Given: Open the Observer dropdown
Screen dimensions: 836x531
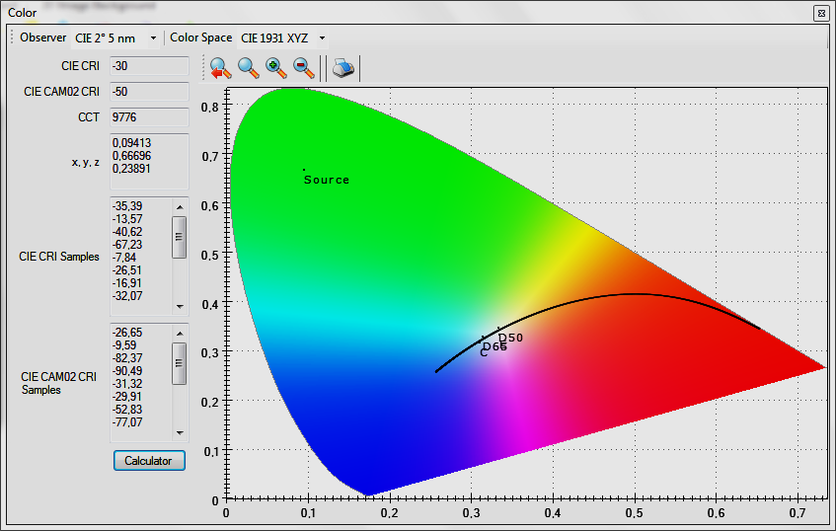Looking at the screenshot, I should coord(115,38).
